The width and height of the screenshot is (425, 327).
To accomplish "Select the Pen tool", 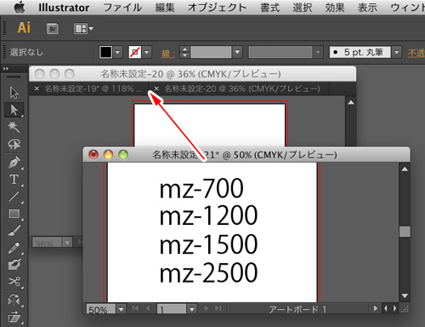I will pos(14,163).
